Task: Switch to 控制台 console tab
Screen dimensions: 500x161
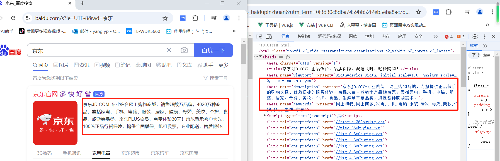Action: (x=304, y=36)
